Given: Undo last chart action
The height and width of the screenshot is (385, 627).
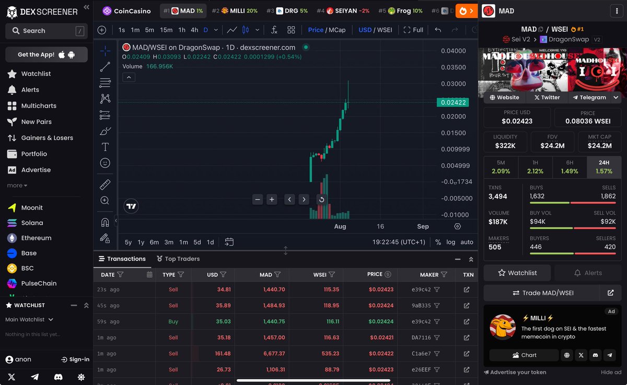Looking at the screenshot, I should 438,30.
